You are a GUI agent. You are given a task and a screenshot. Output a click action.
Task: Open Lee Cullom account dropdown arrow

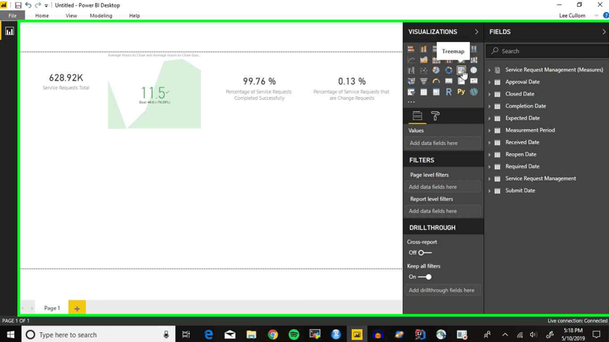click(596, 16)
